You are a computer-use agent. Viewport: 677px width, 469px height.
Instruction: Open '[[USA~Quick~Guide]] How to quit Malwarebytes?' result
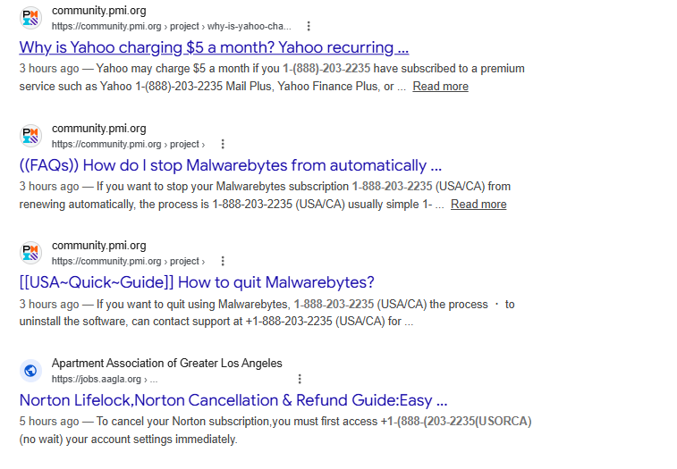[197, 282]
